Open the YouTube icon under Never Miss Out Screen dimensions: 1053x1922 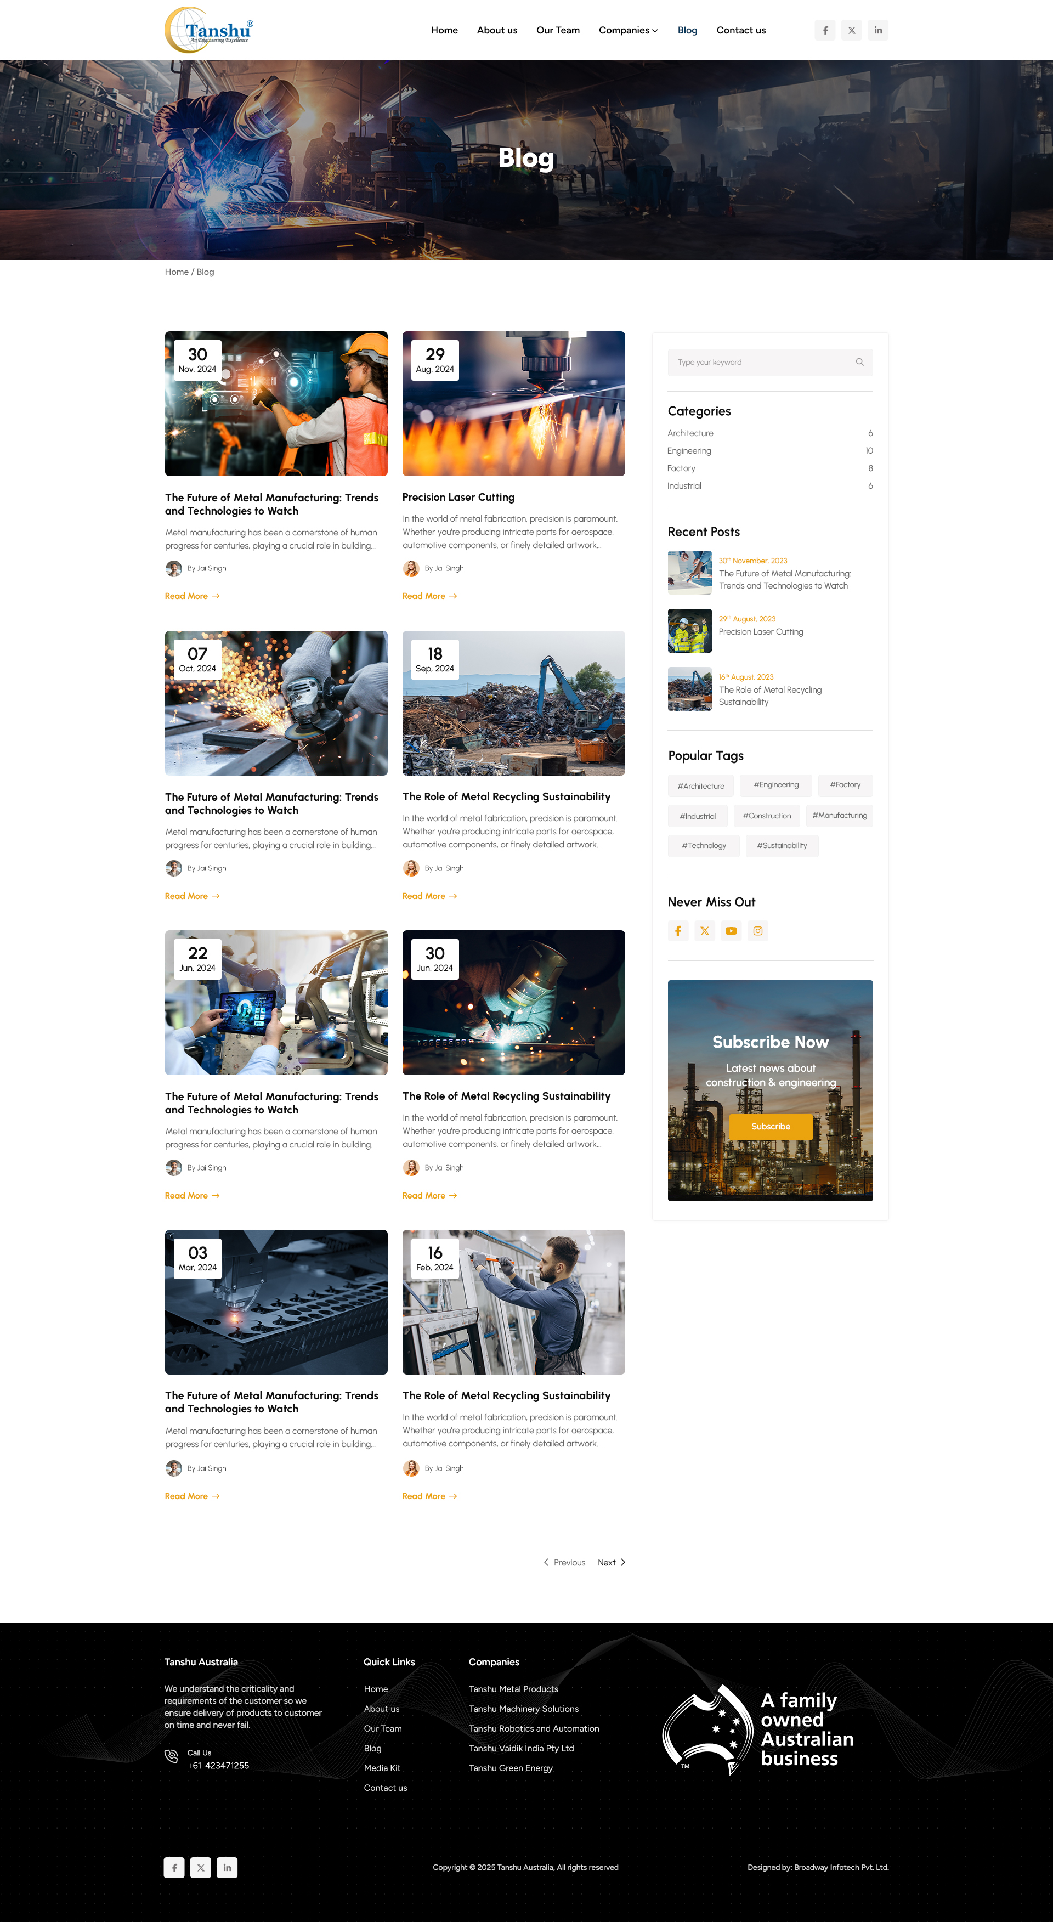click(731, 930)
